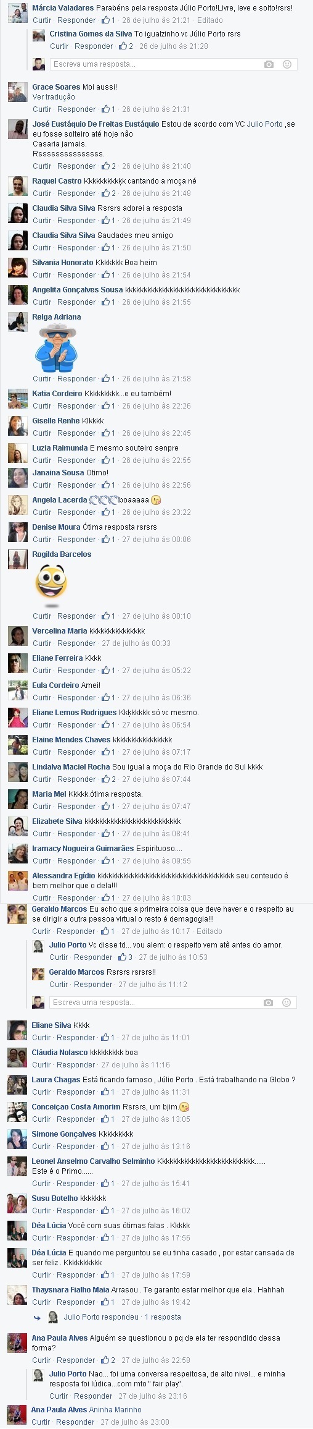Click 'Curtir' on Raquel Castro's comment
This screenshot has height=1429, width=313.
[x=42, y=193]
